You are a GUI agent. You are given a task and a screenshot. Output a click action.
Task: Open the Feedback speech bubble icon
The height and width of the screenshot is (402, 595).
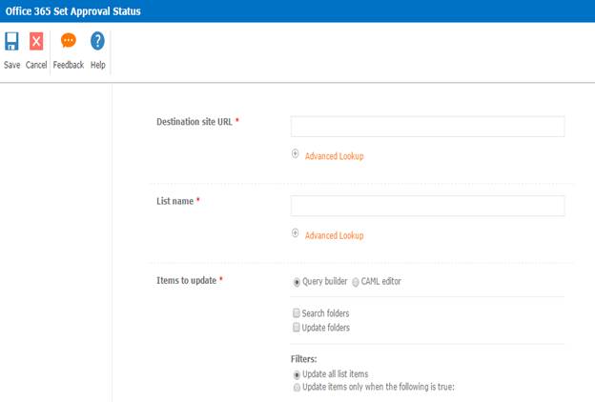pyautogui.click(x=69, y=42)
